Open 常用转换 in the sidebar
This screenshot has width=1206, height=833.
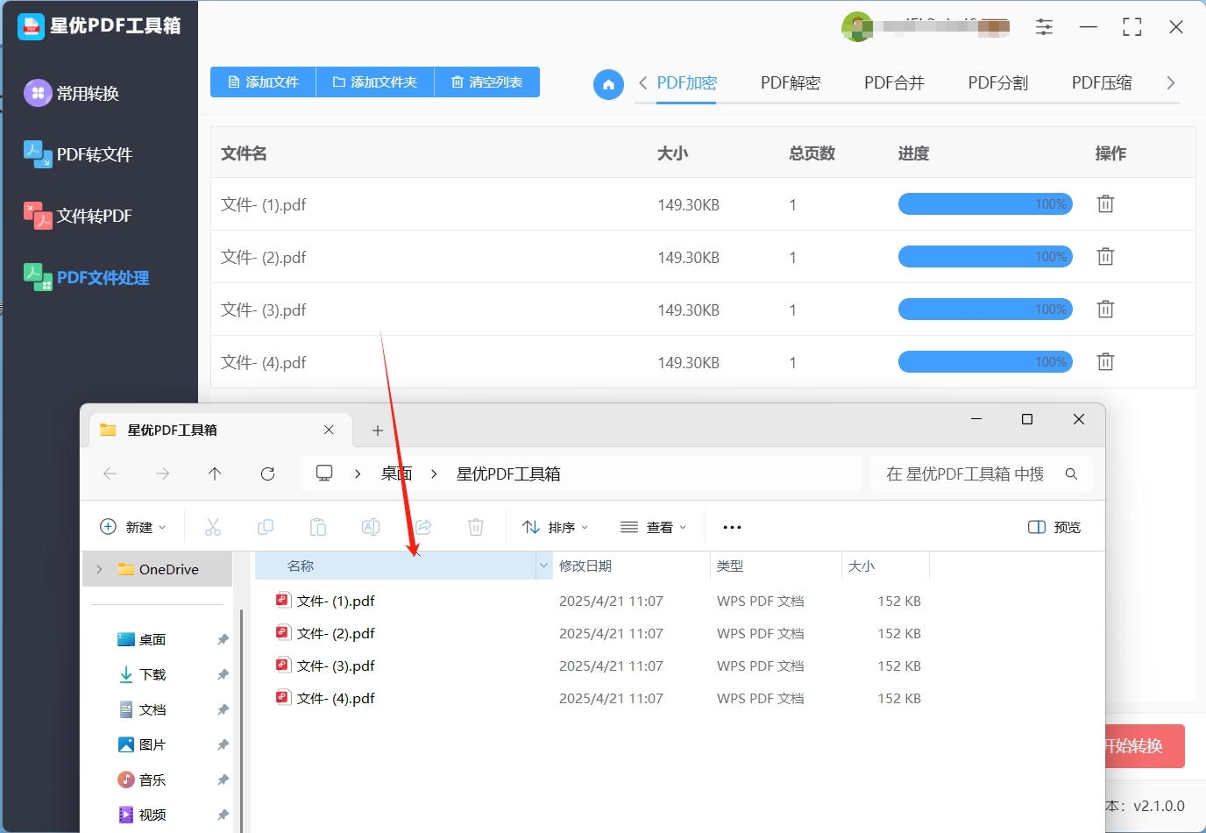tap(72, 93)
